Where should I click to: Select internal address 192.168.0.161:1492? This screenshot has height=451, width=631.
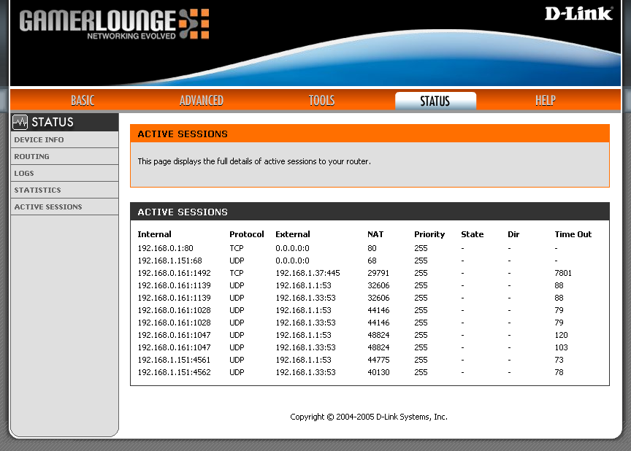[x=175, y=274]
